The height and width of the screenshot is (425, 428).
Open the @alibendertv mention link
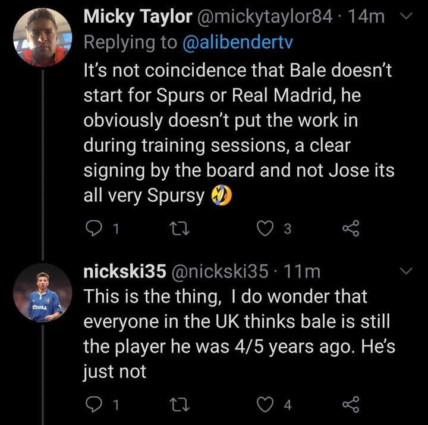237,42
